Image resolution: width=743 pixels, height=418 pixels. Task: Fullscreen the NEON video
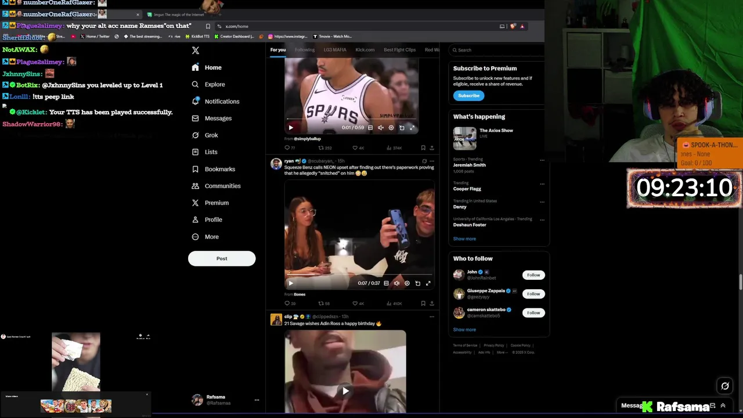tap(428, 283)
